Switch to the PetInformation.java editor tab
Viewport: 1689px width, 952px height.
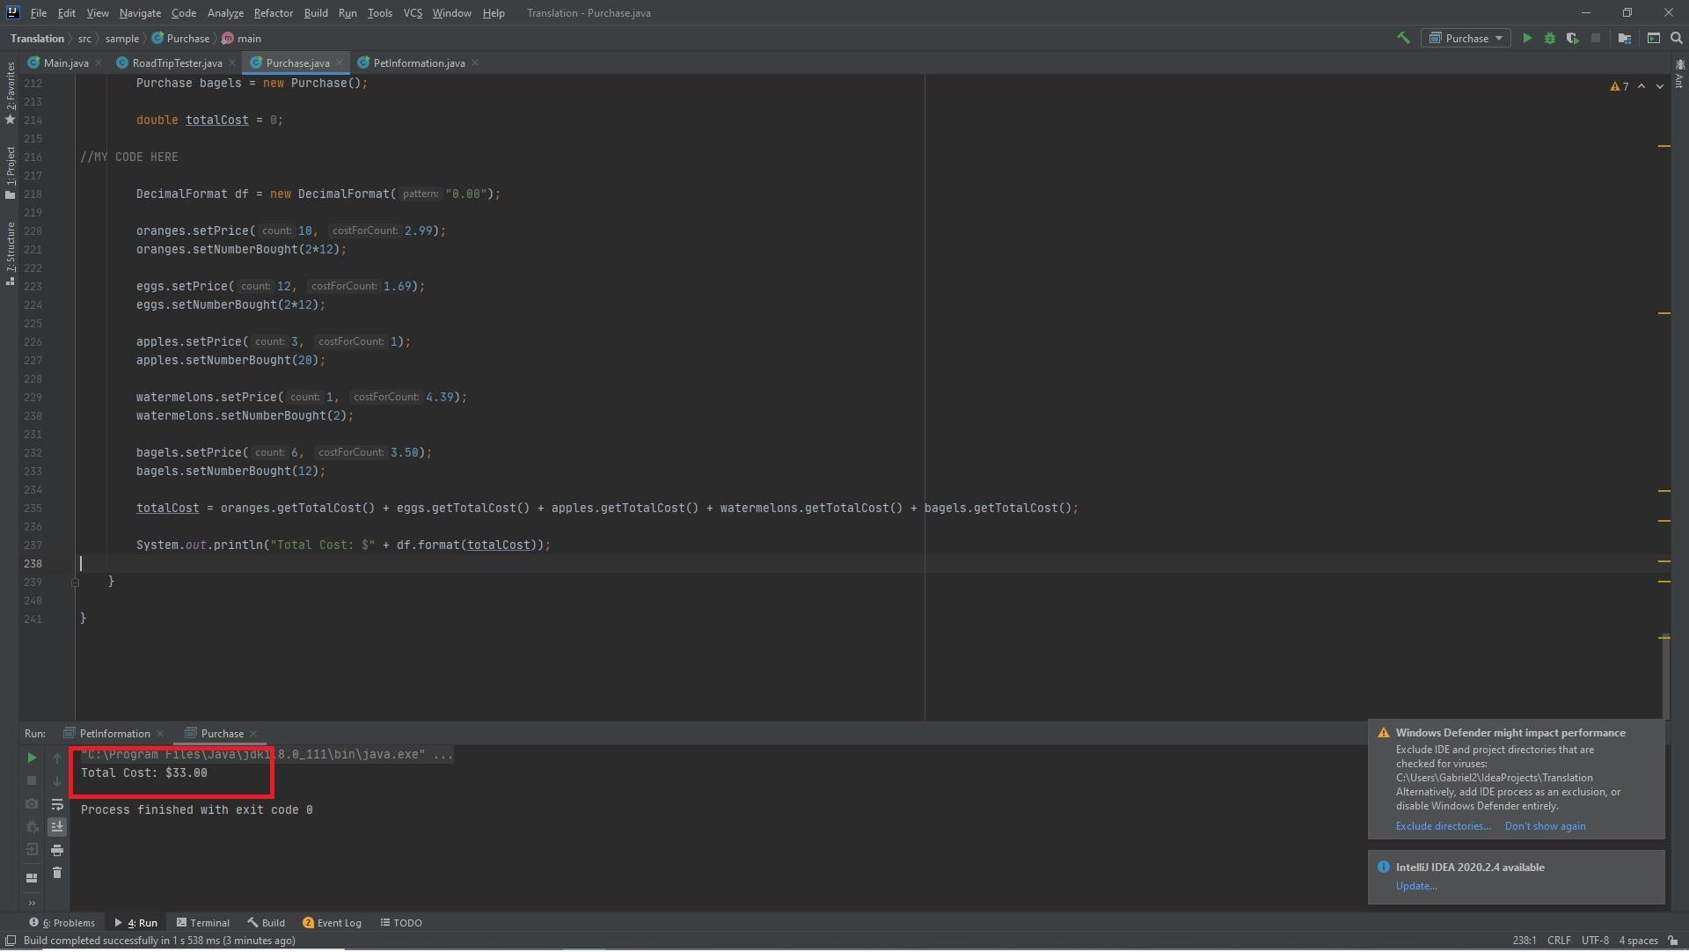[418, 63]
